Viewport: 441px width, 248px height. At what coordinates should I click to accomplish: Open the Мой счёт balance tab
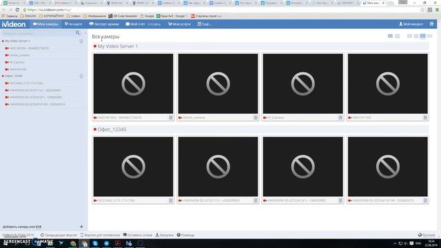coord(143,24)
